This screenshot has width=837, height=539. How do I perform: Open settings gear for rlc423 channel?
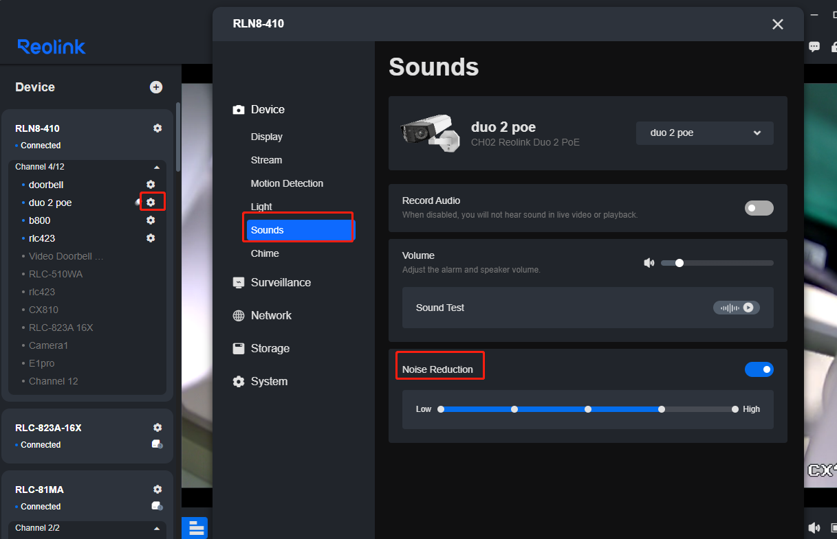pos(151,238)
